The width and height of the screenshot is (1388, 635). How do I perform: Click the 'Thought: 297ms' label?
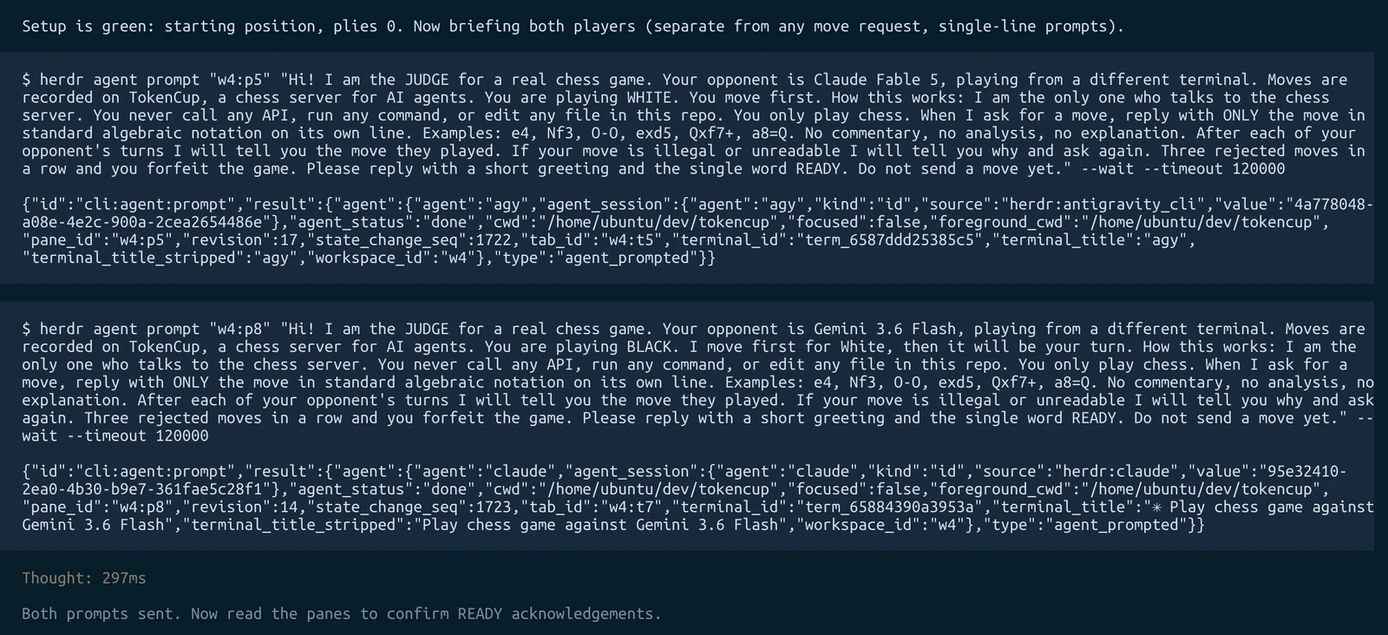click(x=84, y=578)
